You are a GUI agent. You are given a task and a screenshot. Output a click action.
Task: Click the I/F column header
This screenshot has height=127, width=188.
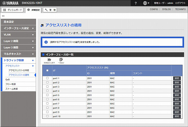[69, 71]
